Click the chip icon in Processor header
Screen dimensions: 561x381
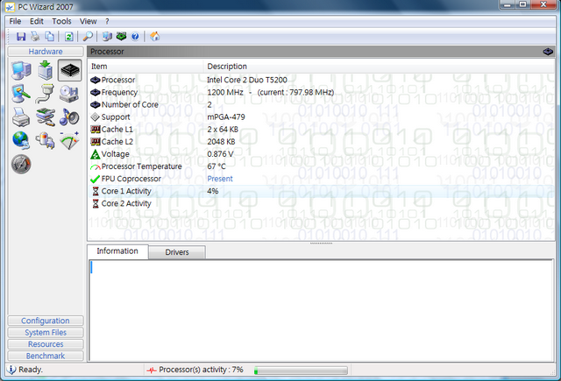548,52
